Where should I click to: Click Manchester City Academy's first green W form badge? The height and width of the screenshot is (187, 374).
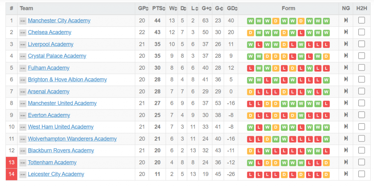(x=251, y=21)
